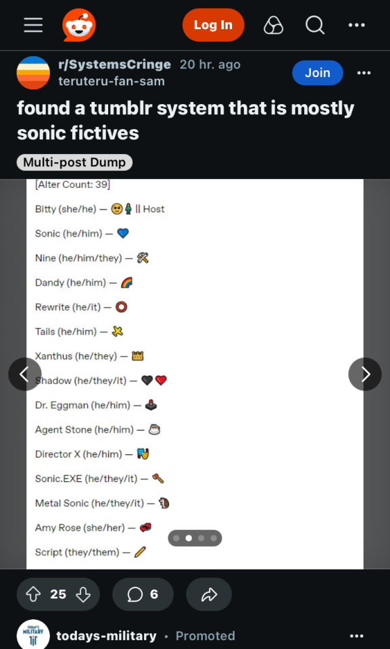Open the r/SystemsCringe subreddit link
The height and width of the screenshot is (649, 390).
115,65
